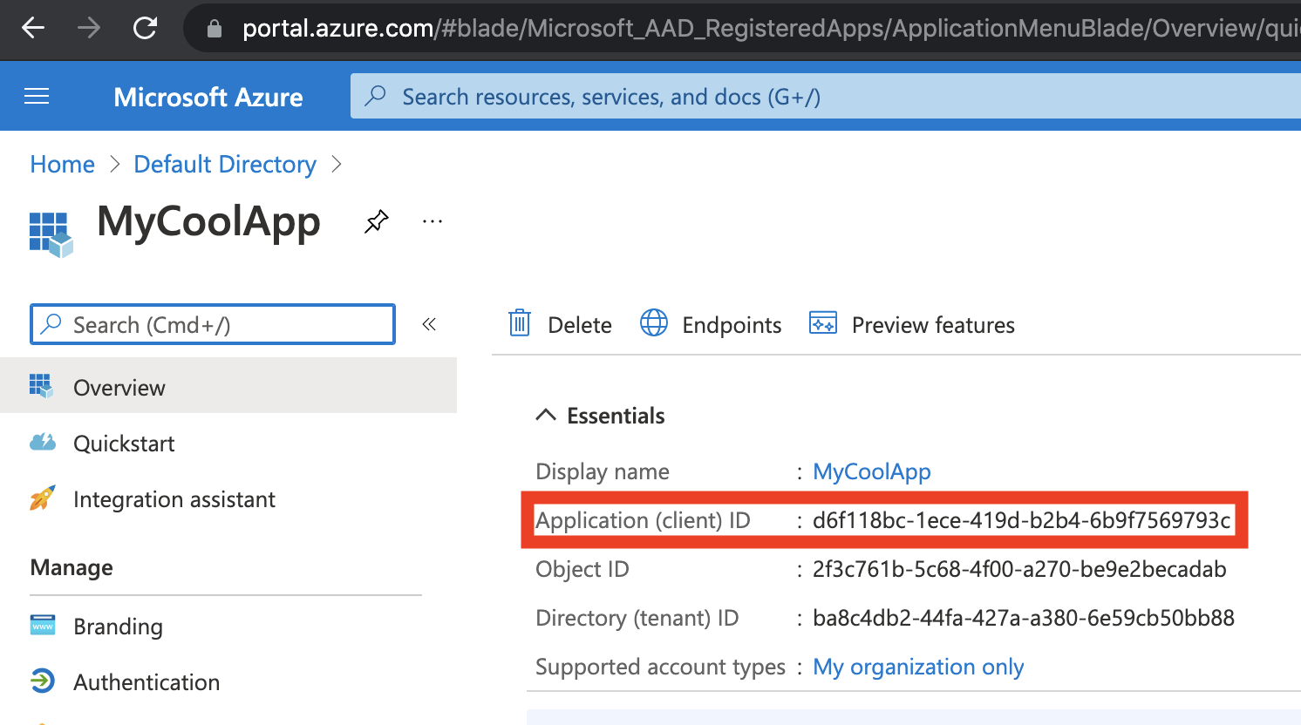This screenshot has width=1301, height=725.
Task: Pin MyCoolApp to dashboard
Action: 376,221
